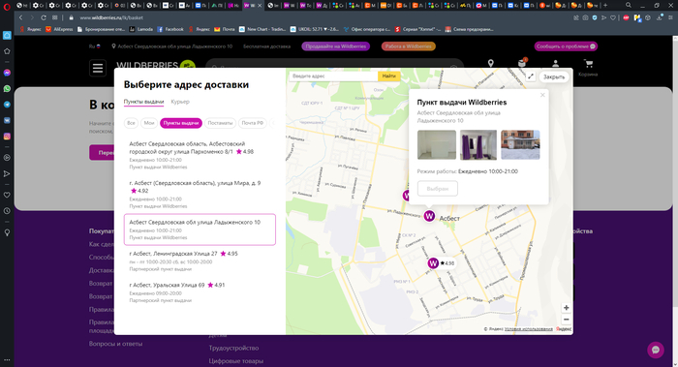
Task: Open Telegram in the Opera sidebar
Action: (x=7, y=105)
